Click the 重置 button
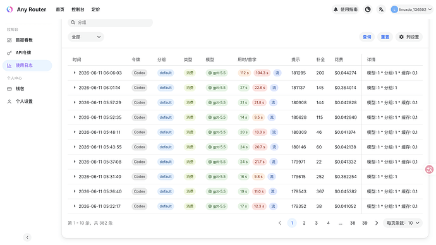Screen dimensions: 436x245 [385, 37]
